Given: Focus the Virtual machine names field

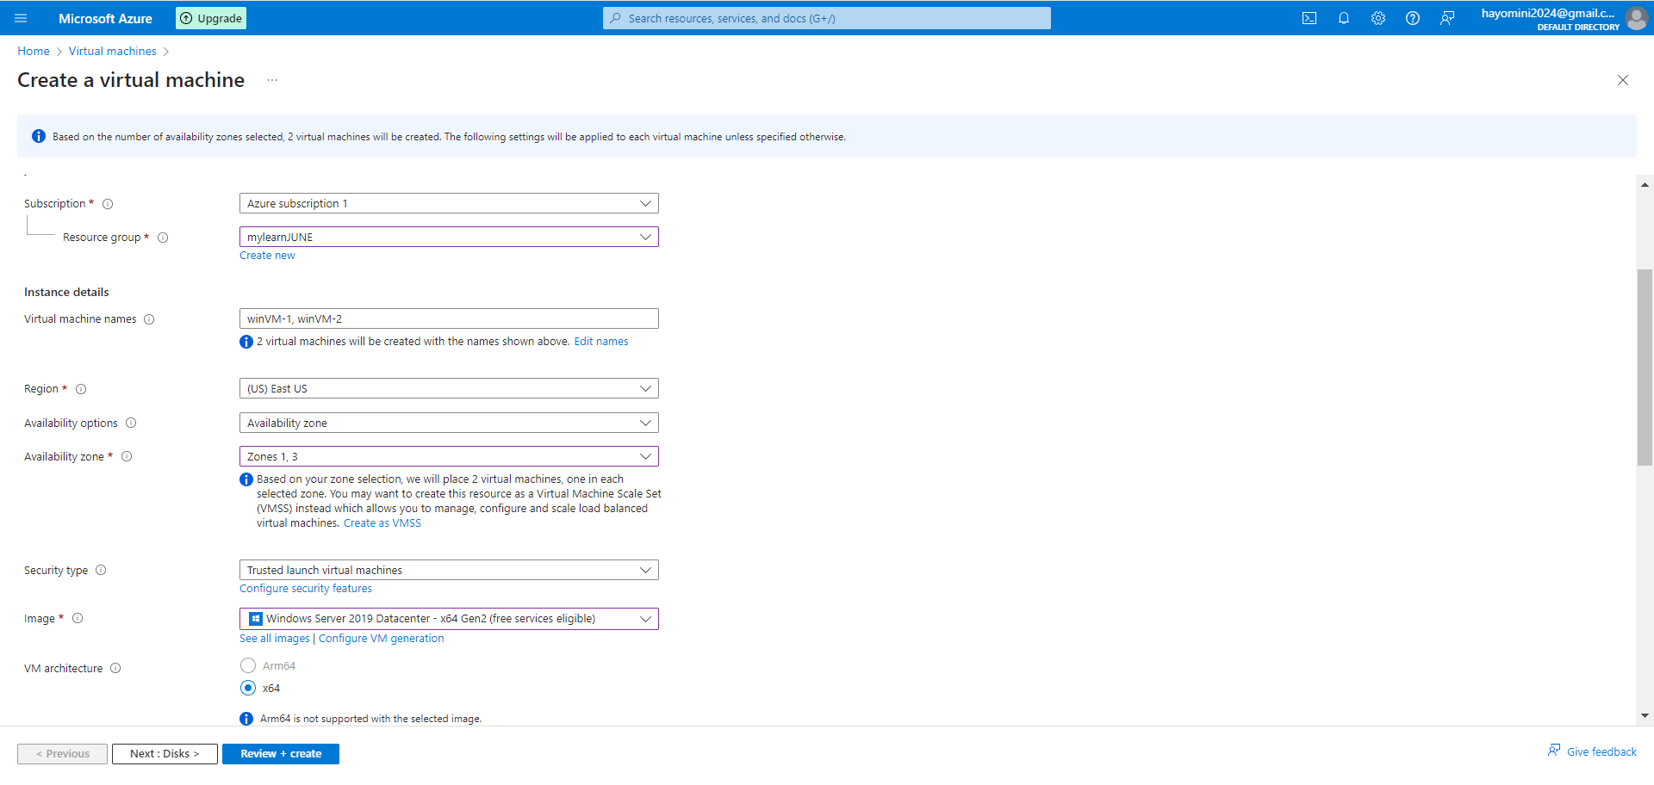Looking at the screenshot, I should click(x=449, y=318).
